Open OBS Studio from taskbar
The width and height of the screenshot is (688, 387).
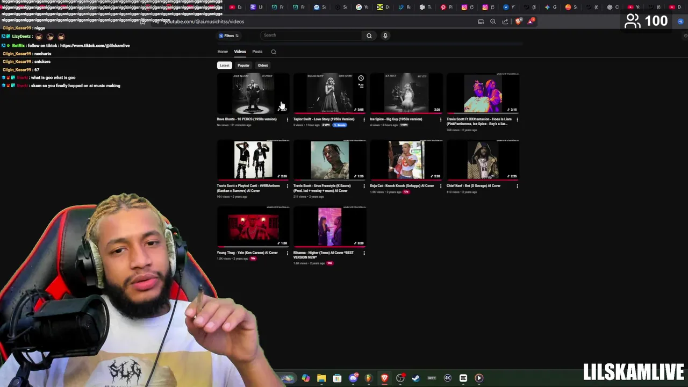click(x=400, y=378)
